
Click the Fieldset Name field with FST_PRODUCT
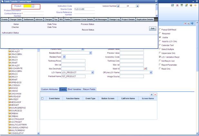point(73,77)
